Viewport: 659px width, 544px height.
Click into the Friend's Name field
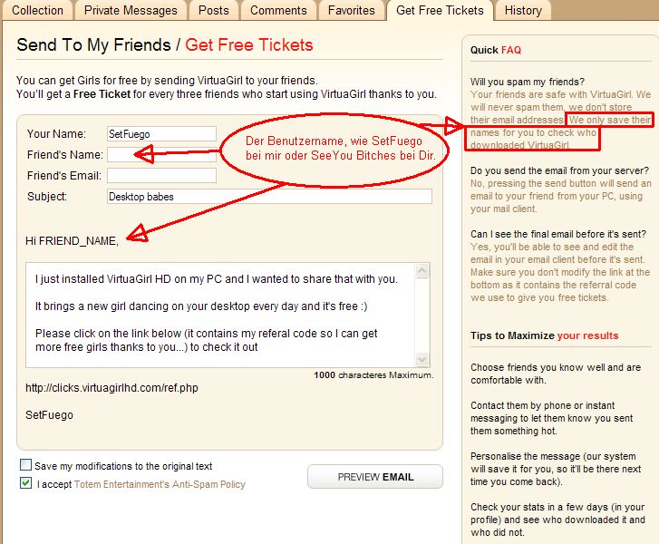coord(162,155)
